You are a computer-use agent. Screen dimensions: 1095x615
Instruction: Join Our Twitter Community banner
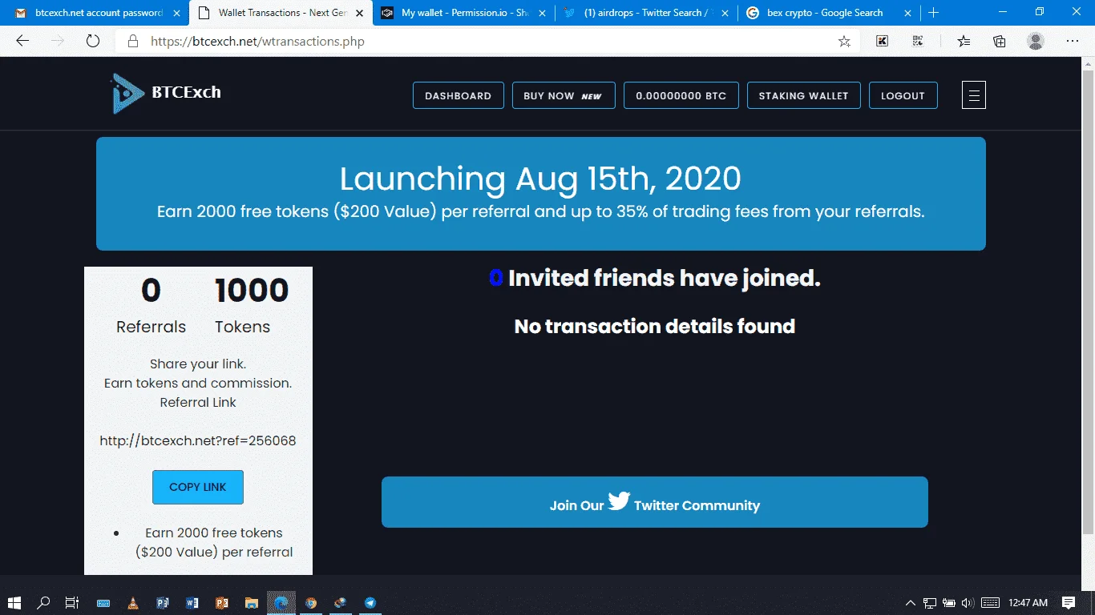tap(654, 502)
